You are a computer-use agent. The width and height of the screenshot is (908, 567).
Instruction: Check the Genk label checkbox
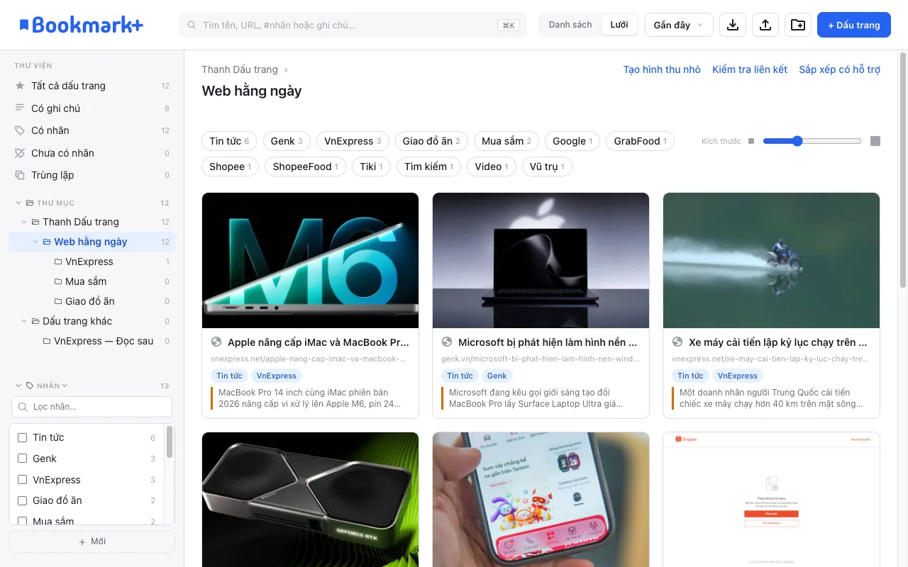pyautogui.click(x=22, y=459)
